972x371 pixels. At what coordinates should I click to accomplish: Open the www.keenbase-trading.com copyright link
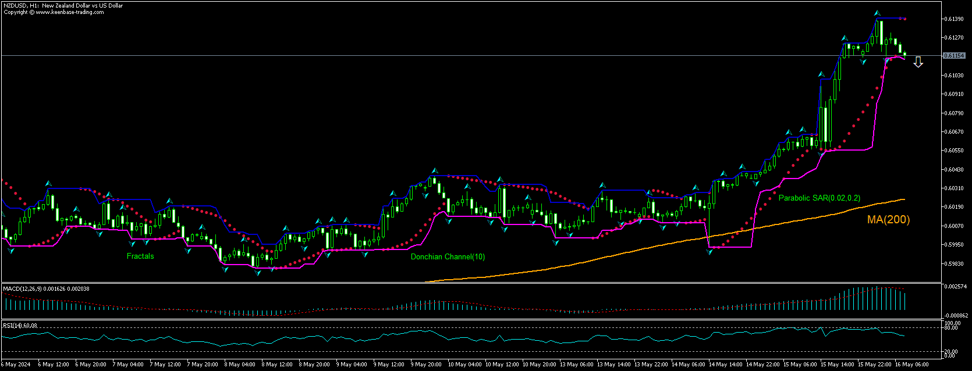coord(69,12)
